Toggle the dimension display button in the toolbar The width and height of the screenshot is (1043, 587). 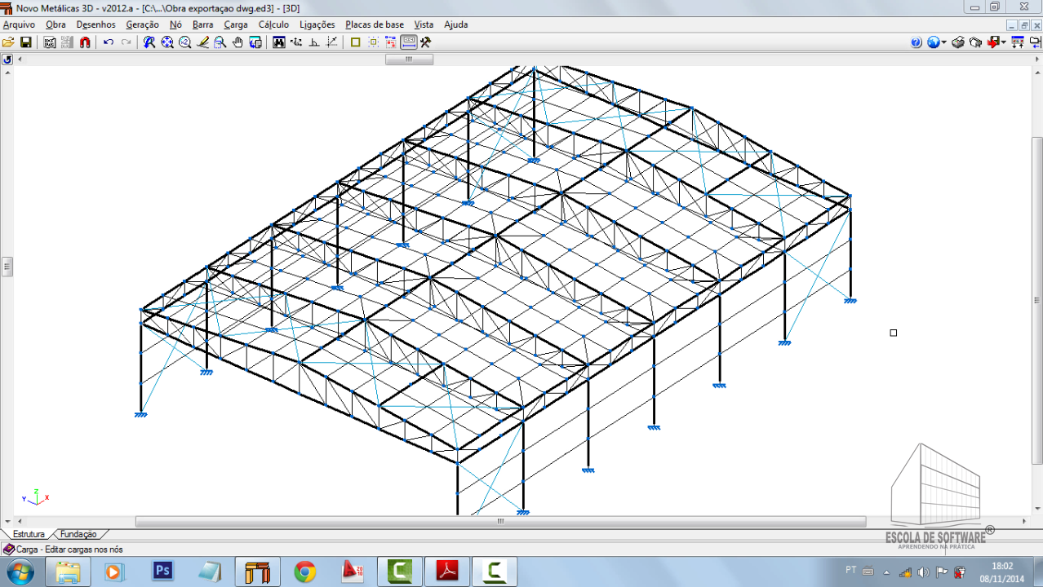[408, 42]
